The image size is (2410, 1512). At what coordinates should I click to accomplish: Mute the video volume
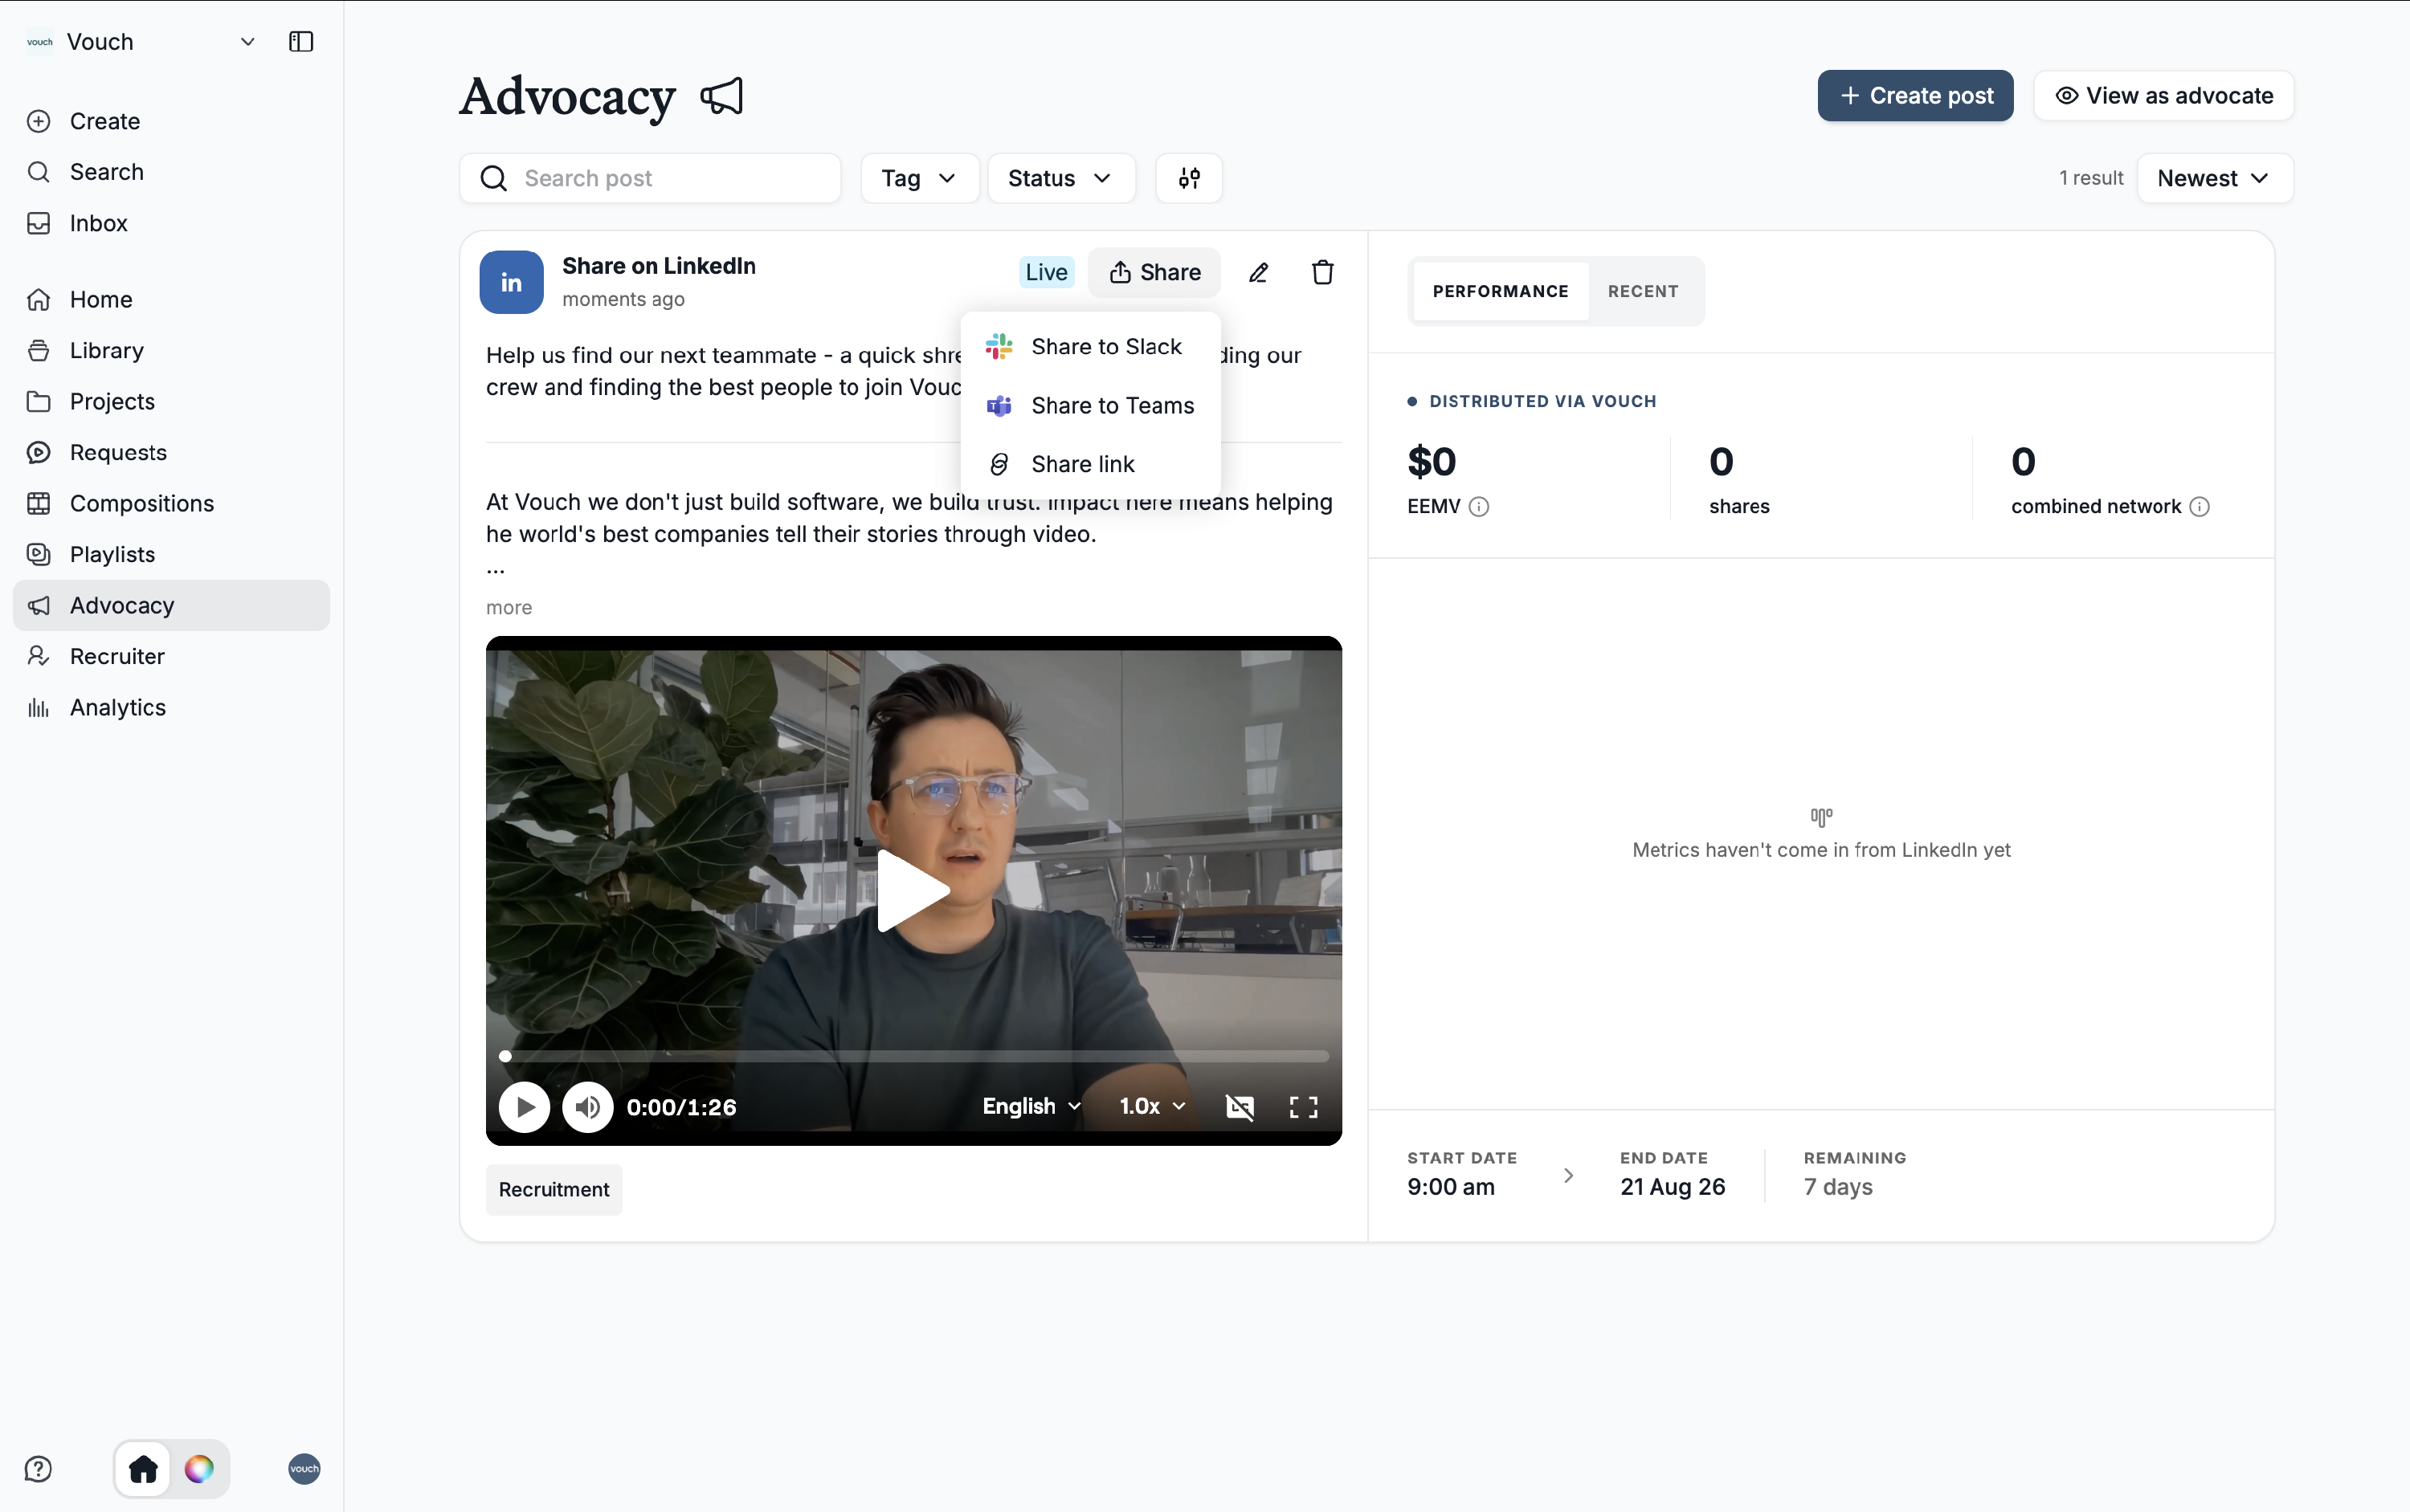tap(587, 1107)
